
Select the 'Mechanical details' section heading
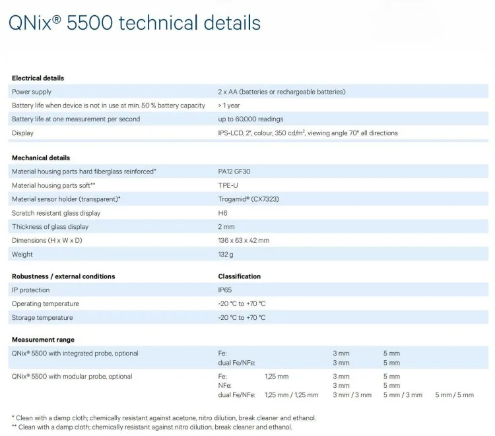(x=41, y=158)
